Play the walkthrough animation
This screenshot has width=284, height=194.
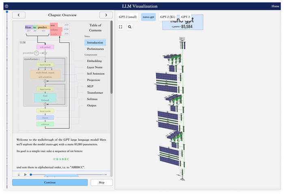pos(25,175)
